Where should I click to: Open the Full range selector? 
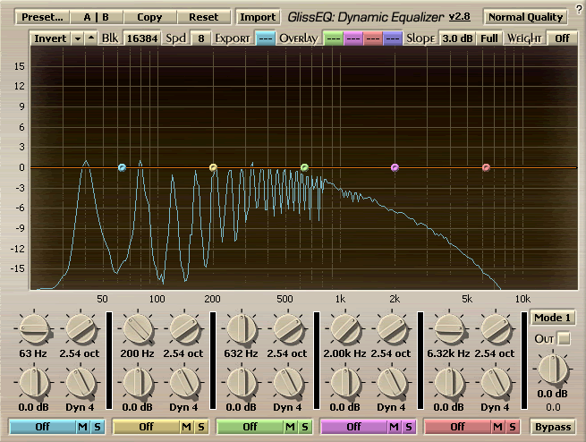click(488, 38)
